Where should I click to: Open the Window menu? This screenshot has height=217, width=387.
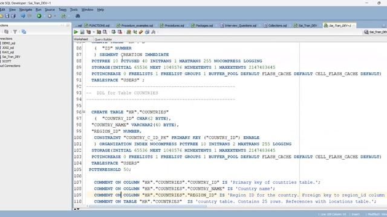coord(87,10)
